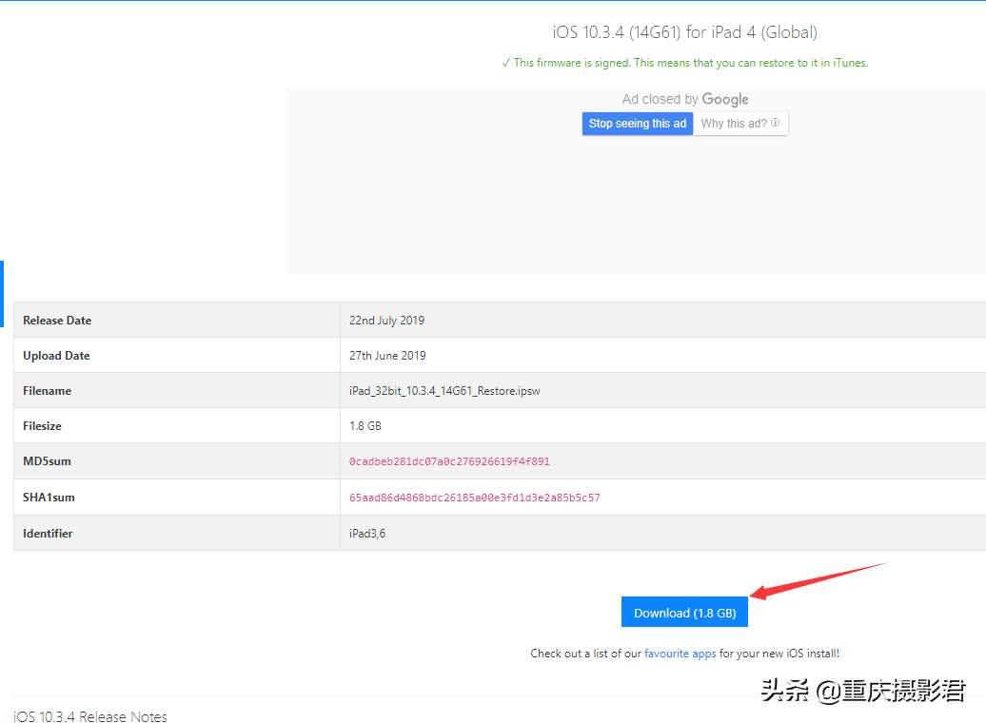Click the Download (1.8 GB) button
The image size is (986, 723).
[x=684, y=612]
